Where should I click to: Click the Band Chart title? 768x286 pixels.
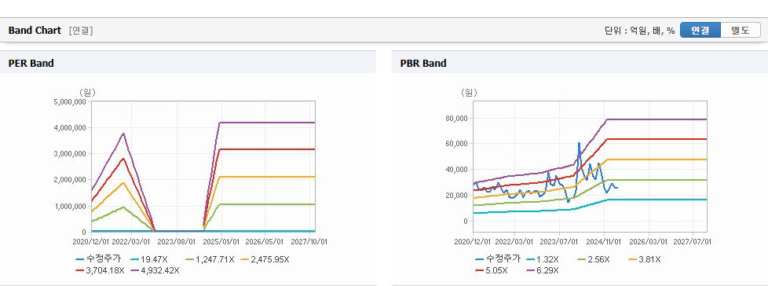(35, 31)
